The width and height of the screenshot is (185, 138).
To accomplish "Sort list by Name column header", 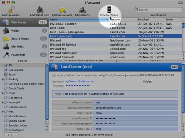I will (79, 20).
